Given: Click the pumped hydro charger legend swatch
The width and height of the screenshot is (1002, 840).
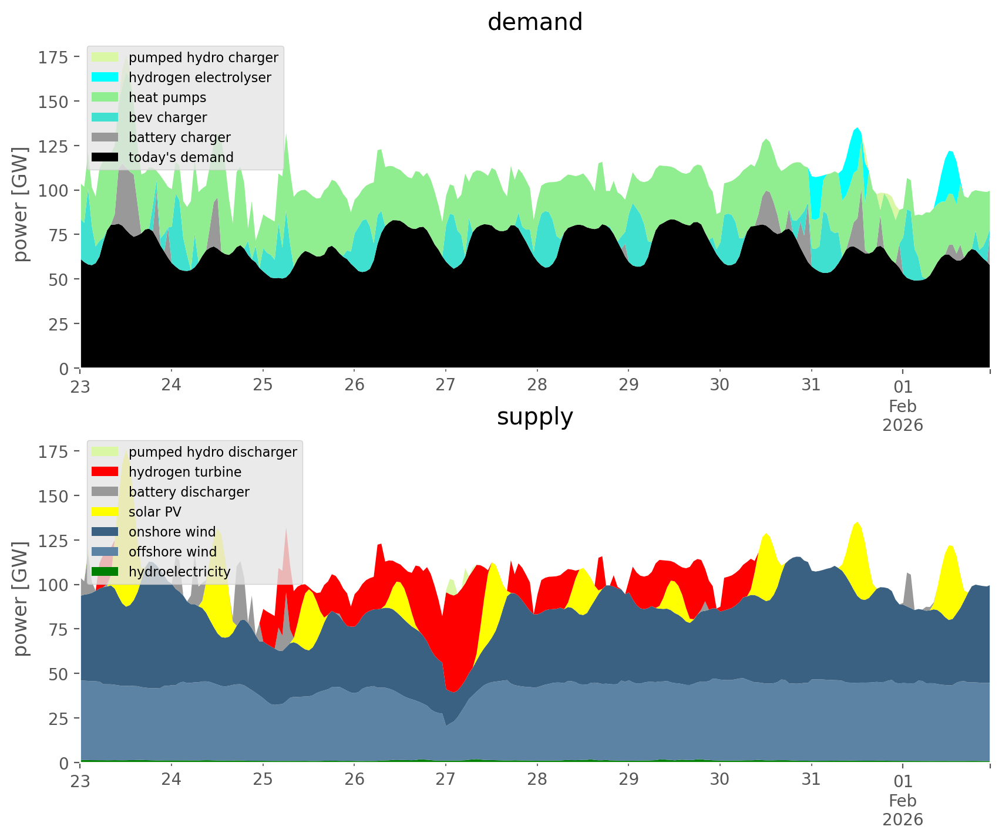Looking at the screenshot, I should [105, 58].
